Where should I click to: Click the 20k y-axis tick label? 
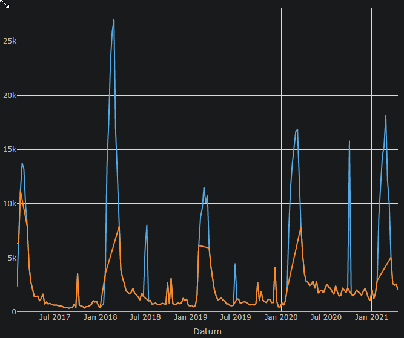tap(8, 96)
